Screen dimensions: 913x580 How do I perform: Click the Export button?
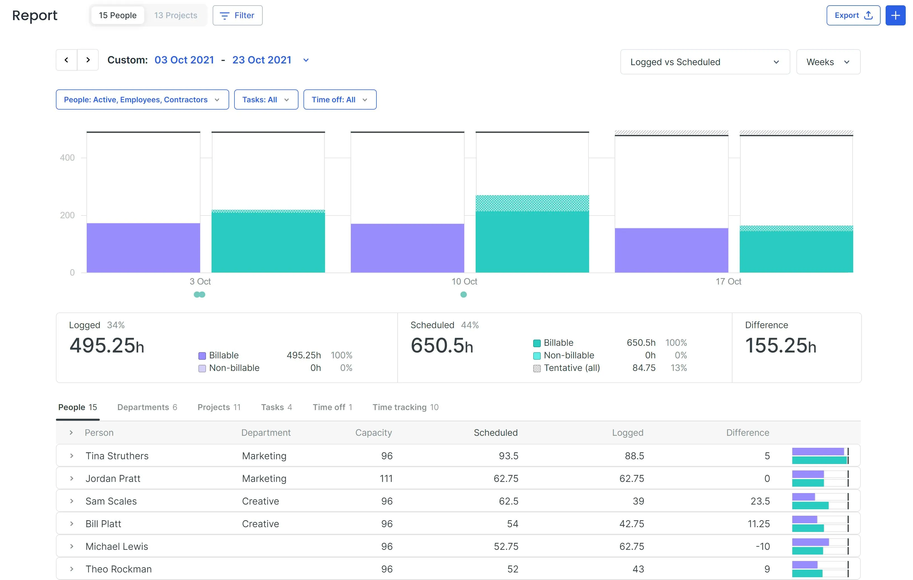pos(853,16)
